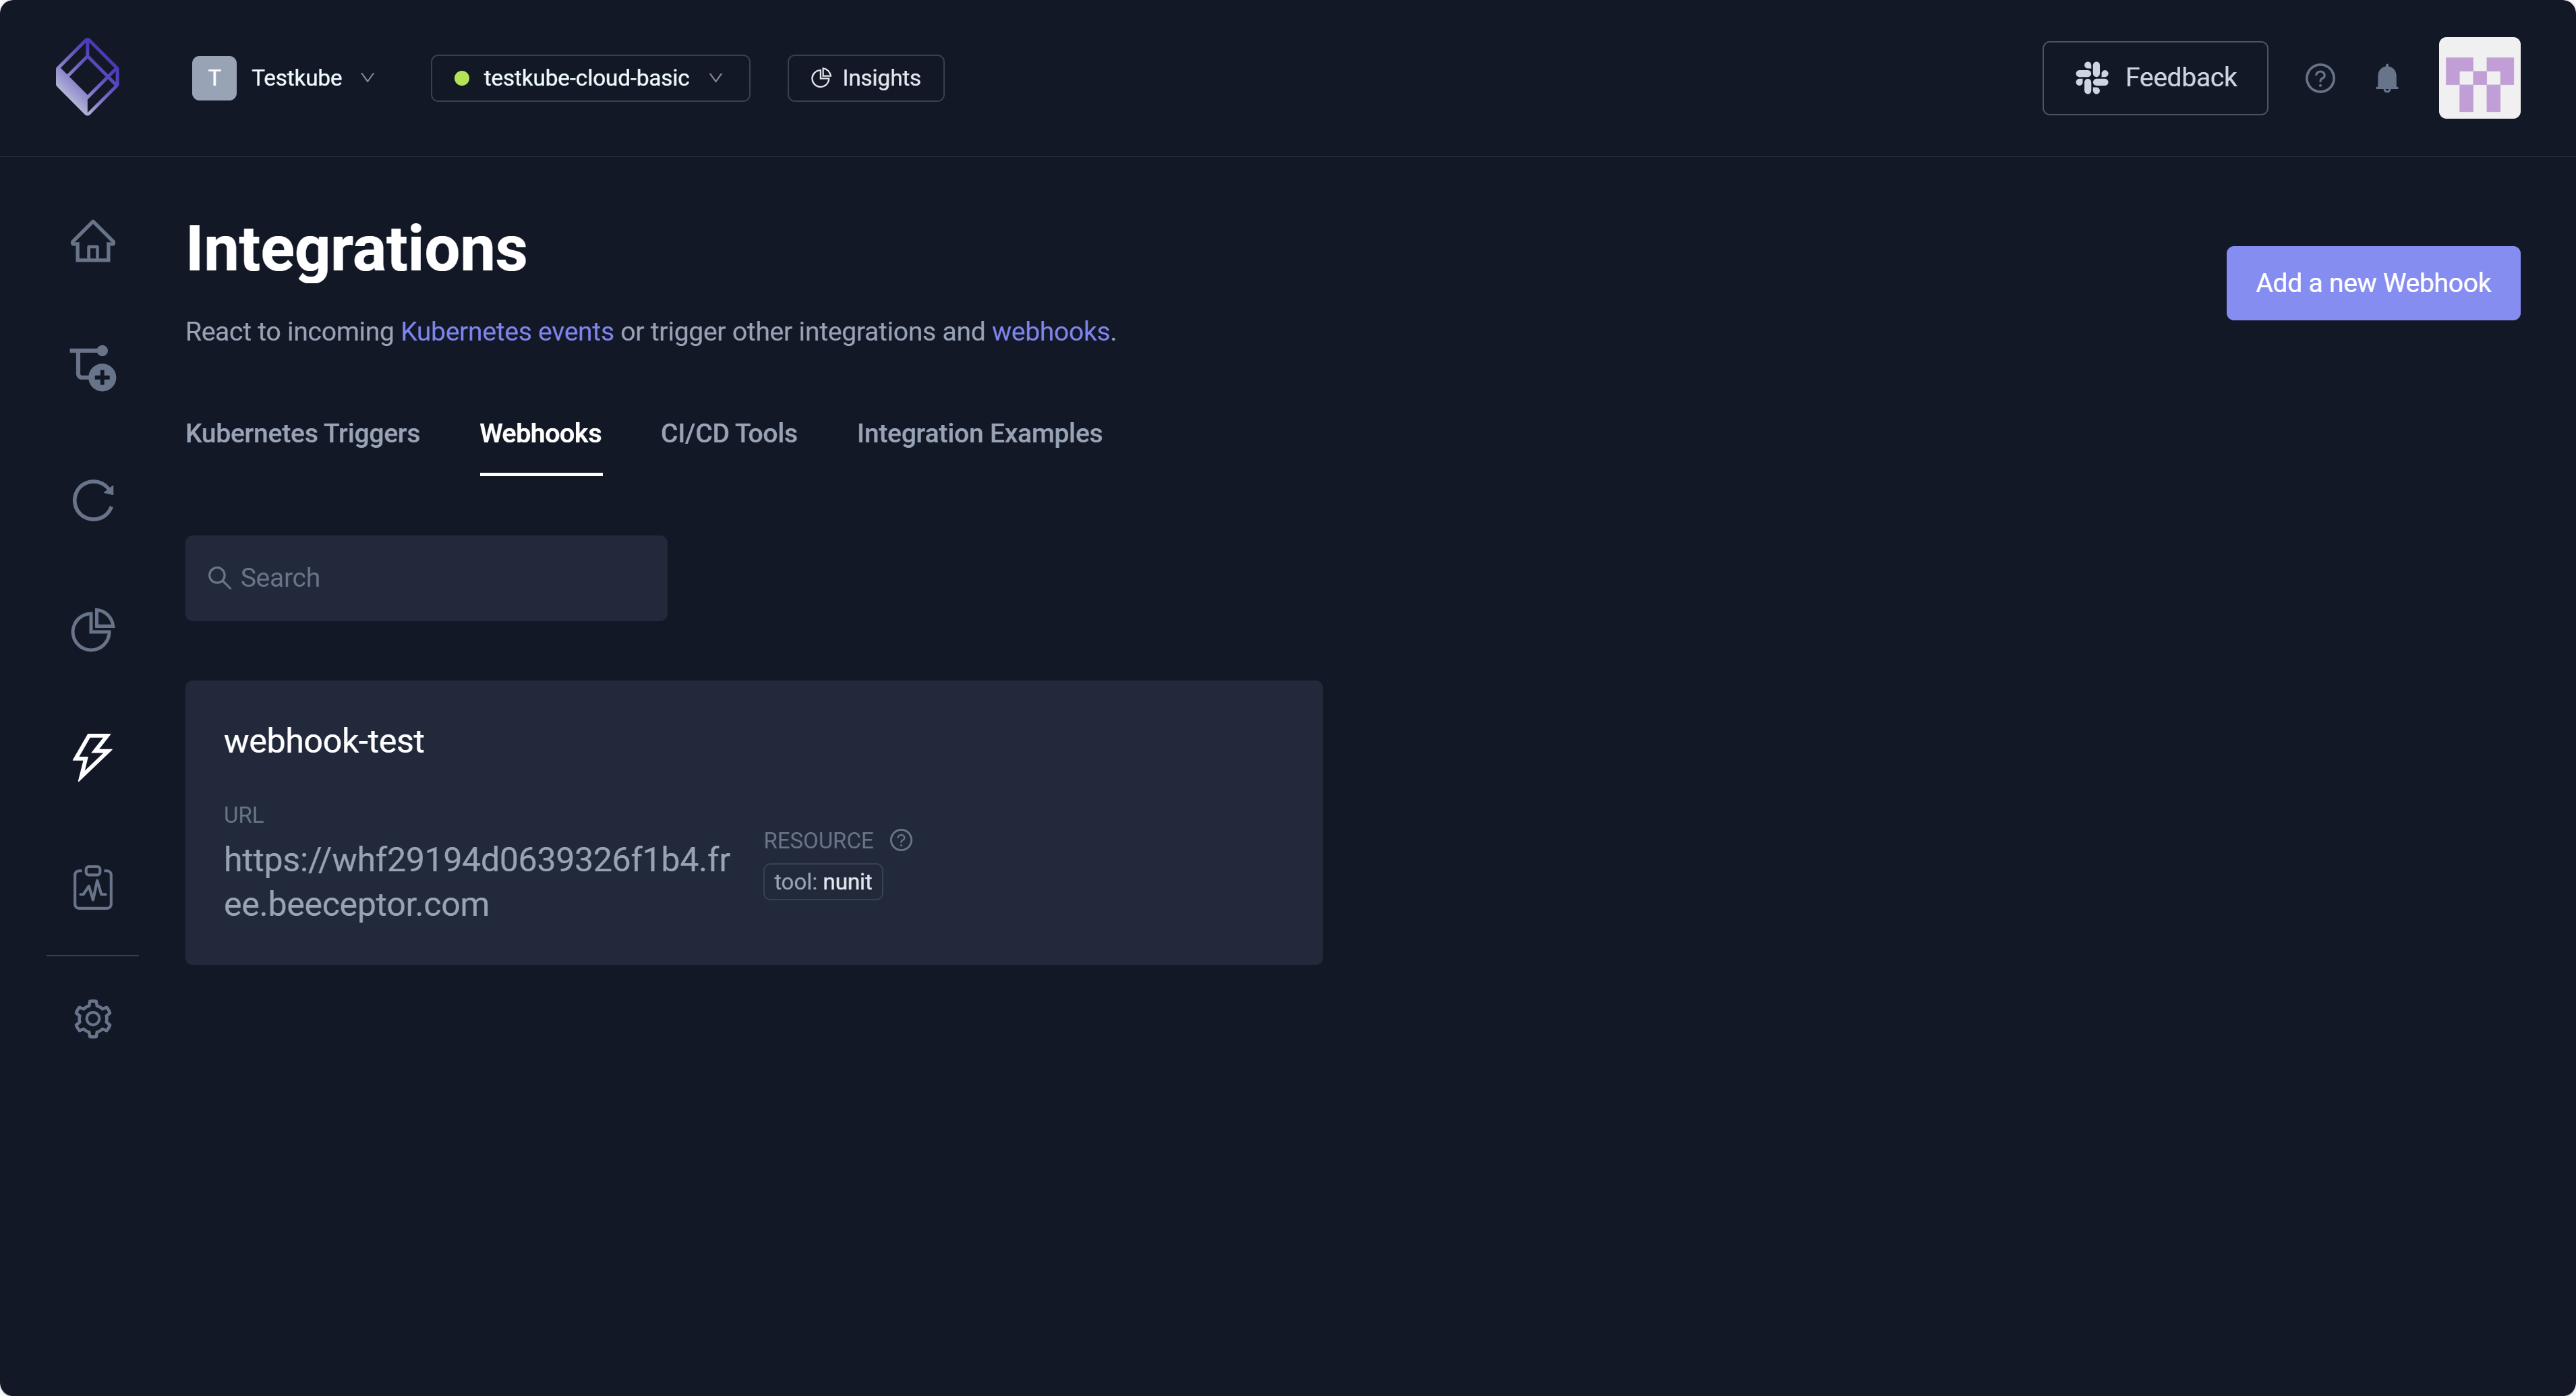This screenshot has height=1396, width=2576.
Task: Click the Testkube logo
Action: tap(86, 76)
